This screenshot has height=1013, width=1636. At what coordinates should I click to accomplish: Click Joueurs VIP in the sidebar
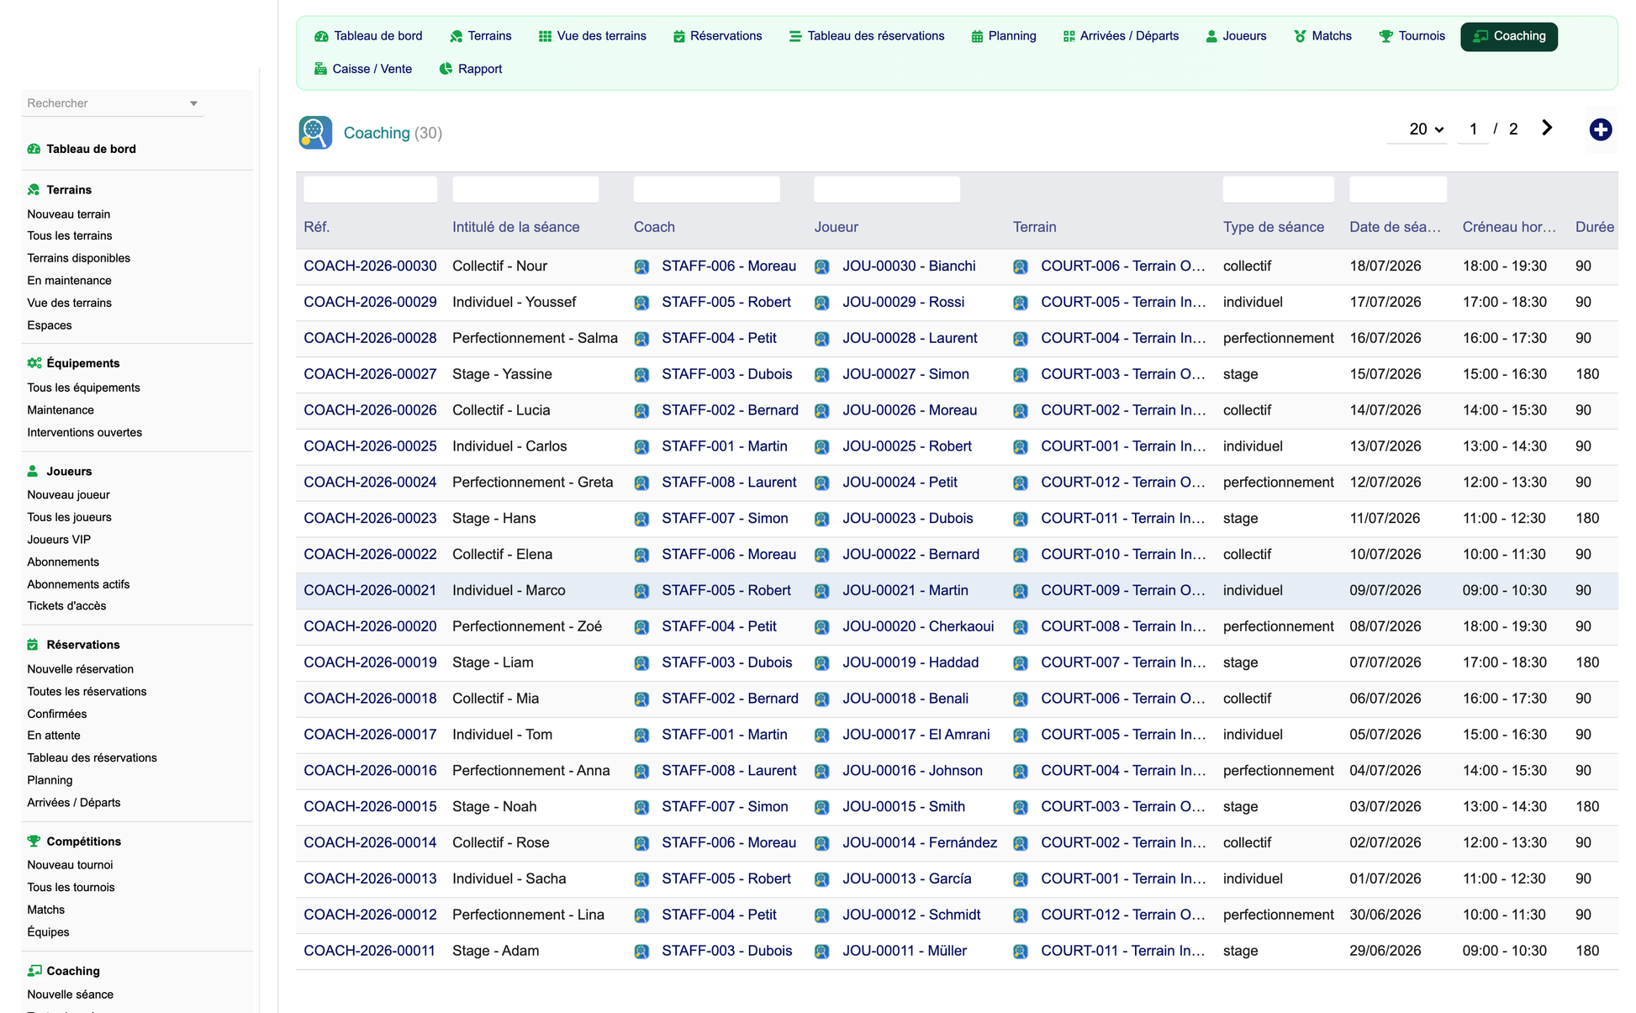[x=59, y=540]
